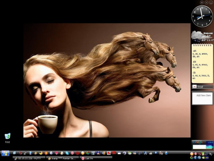Open the Internet Explorer quick launch icon
214x161 pixels.
[15, 153]
